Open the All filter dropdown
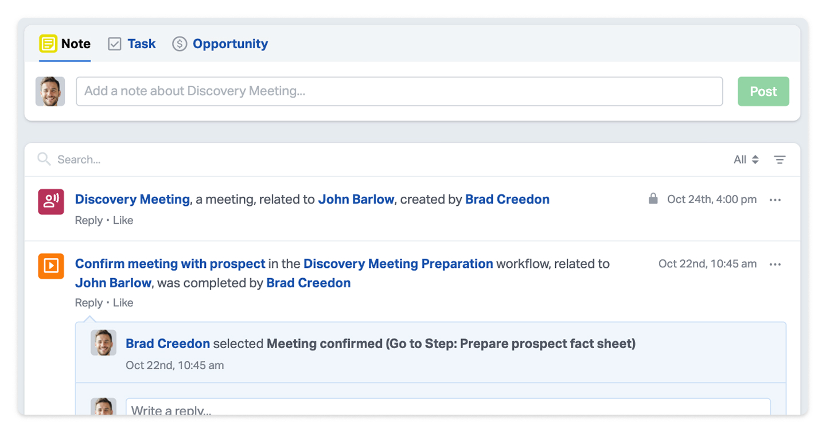Image resolution: width=826 pixels, height=433 pixels. coord(746,160)
